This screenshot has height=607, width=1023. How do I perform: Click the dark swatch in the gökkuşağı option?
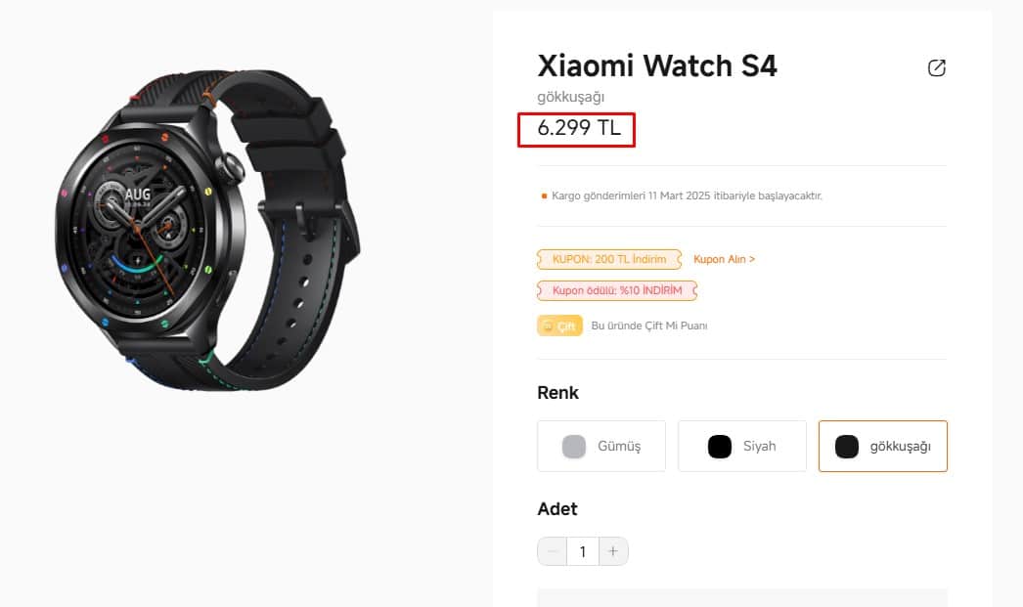pyautogui.click(x=847, y=447)
